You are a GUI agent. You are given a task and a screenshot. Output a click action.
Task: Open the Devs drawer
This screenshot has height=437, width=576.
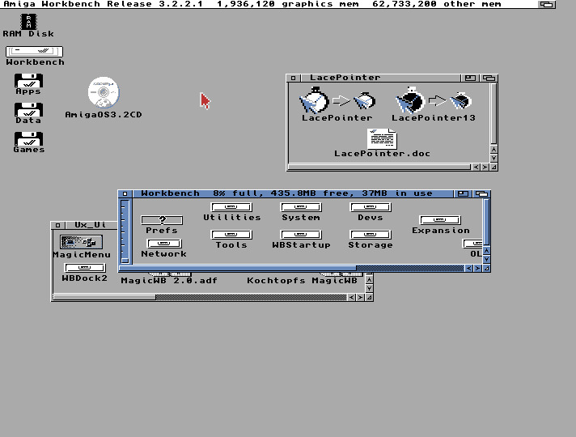[371, 207]
